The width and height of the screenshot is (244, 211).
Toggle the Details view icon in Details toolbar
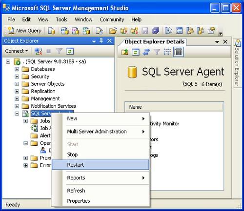(179, 52)
